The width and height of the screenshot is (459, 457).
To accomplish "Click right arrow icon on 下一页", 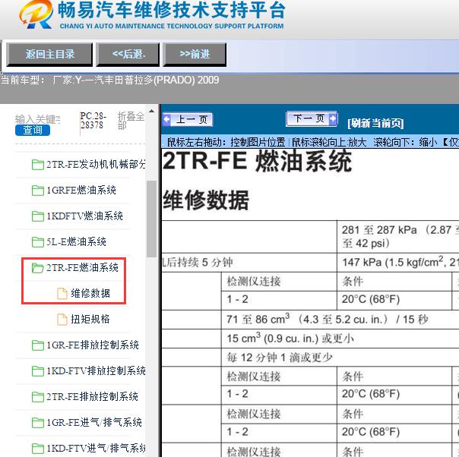I will [333, 118].
